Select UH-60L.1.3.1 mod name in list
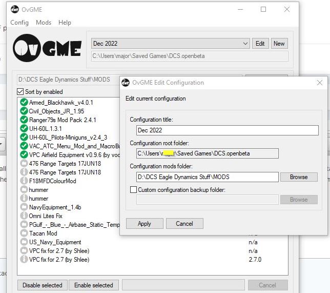The width and height of the screenshot is (330, 293). pos(46,129)
